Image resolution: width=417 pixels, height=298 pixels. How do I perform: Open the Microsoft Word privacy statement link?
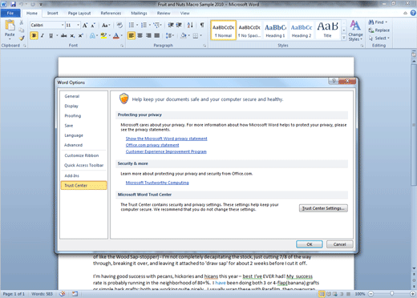coord(166,139)
